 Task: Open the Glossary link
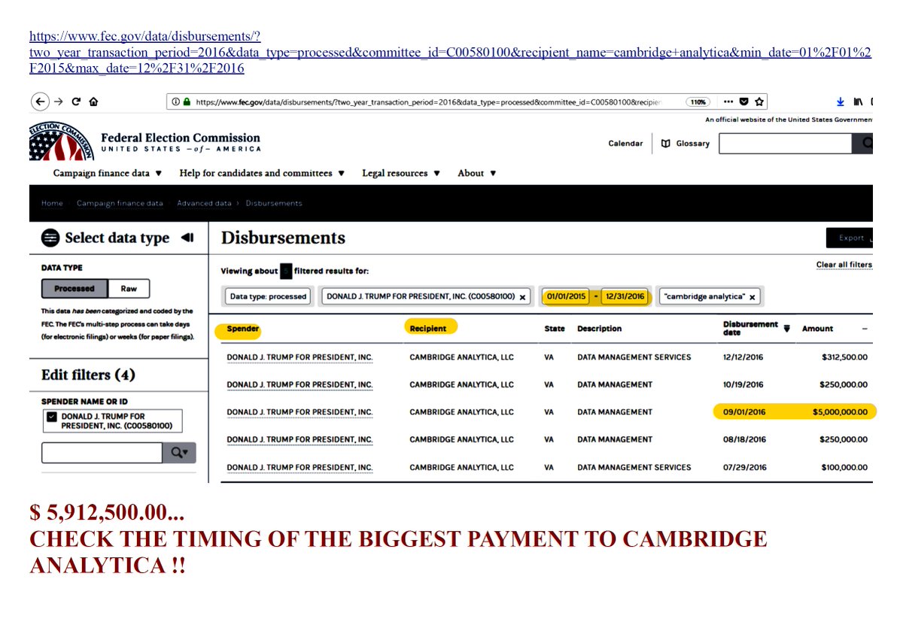692,144
